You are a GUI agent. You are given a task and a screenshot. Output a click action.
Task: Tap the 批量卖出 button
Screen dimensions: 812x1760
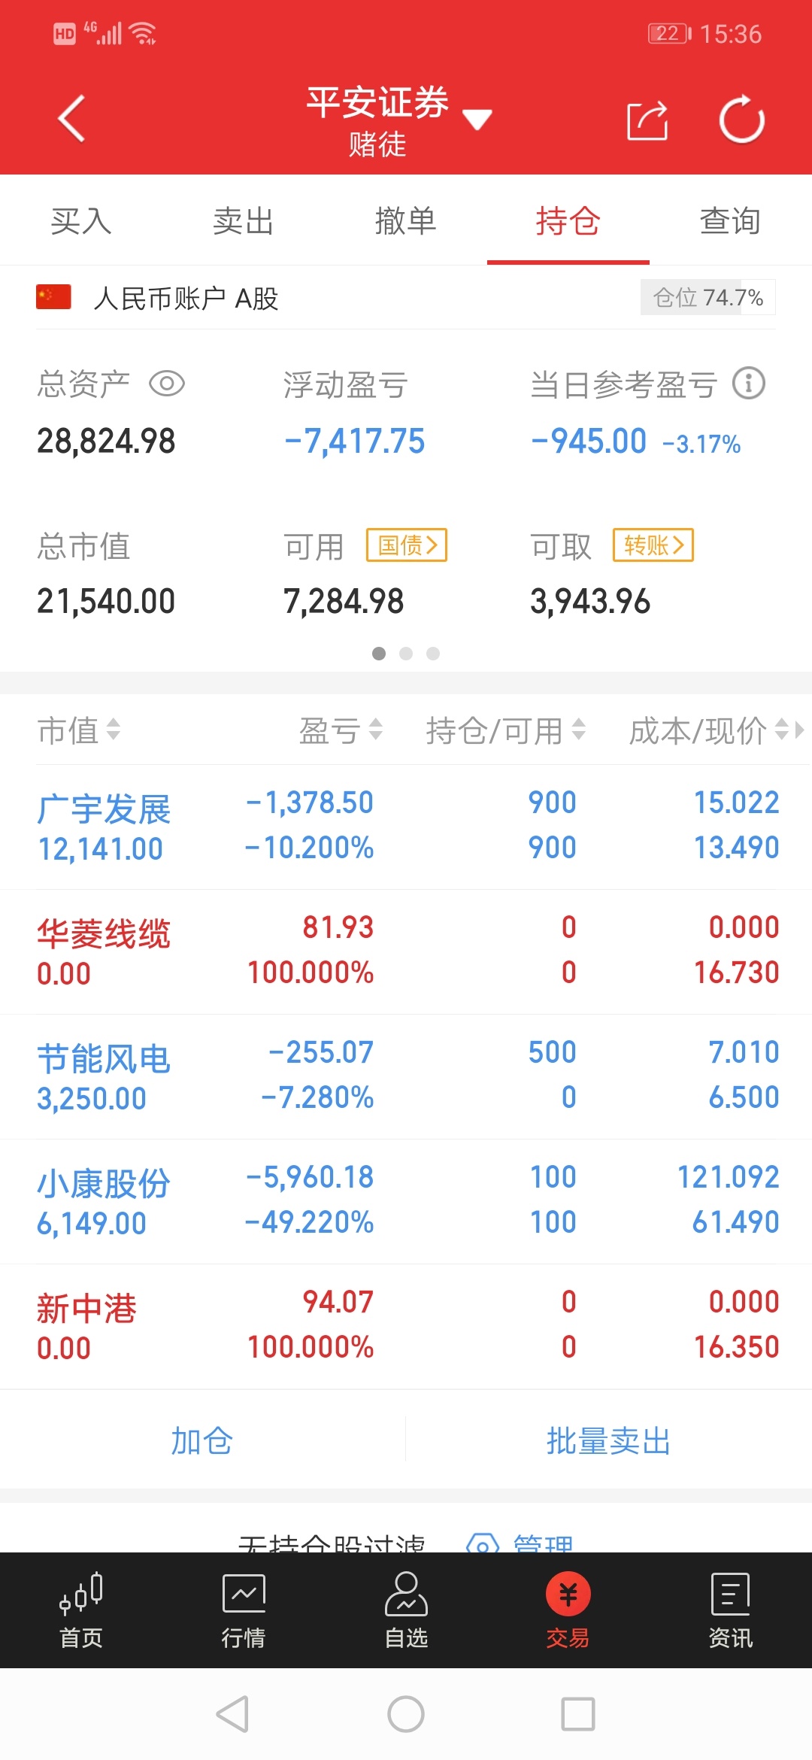(x=609, y=1441)
